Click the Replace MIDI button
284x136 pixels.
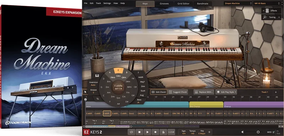tap(204, 92)
